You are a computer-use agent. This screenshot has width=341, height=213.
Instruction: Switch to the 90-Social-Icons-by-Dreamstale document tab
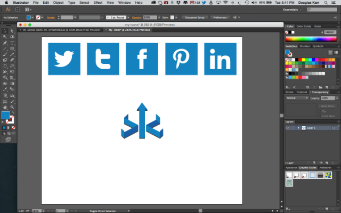click(x=62, y=30)
